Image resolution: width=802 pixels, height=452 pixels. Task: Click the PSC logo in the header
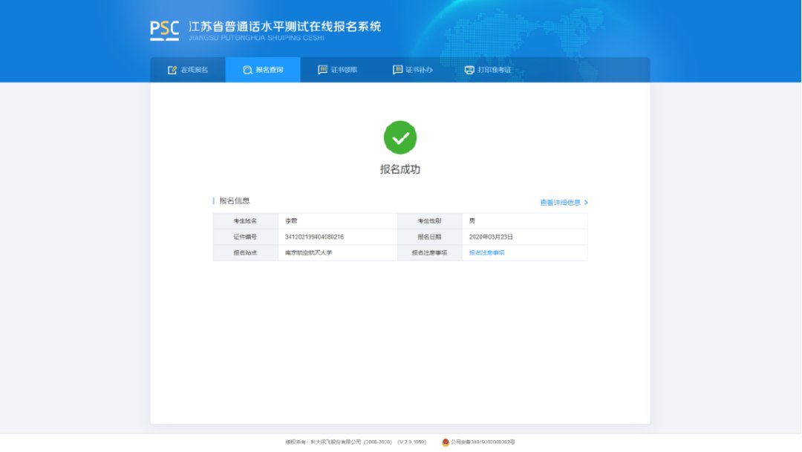(164, 29)
